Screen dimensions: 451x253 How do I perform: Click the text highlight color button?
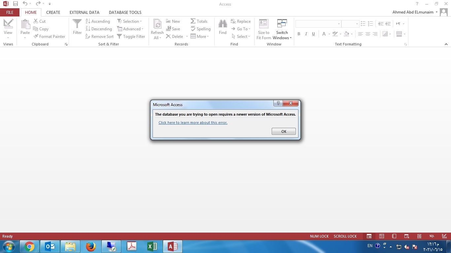tap(335, 34)
